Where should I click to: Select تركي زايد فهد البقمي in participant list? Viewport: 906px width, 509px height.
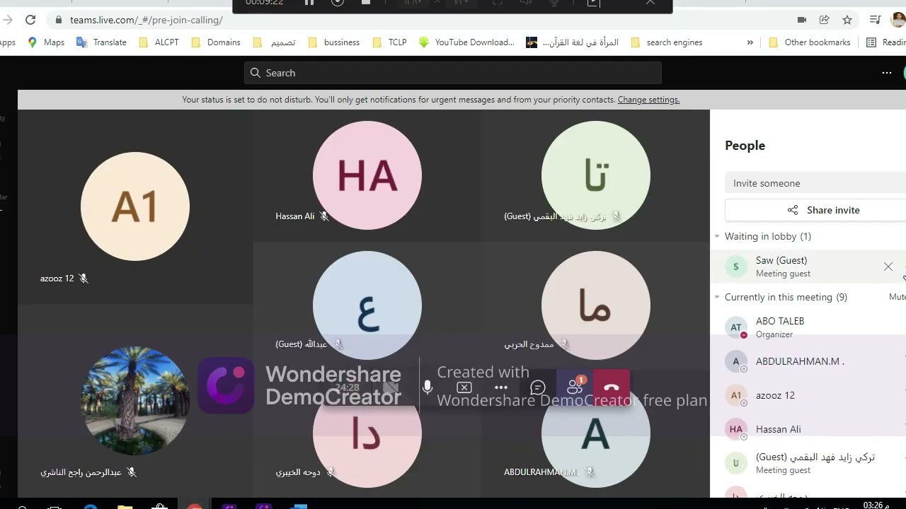808,463
